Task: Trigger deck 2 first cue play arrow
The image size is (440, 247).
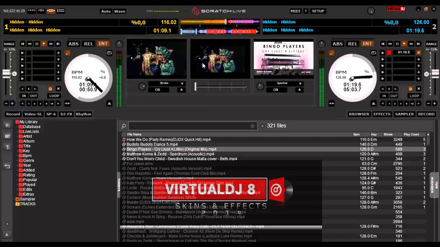Action: coord(382,53)
